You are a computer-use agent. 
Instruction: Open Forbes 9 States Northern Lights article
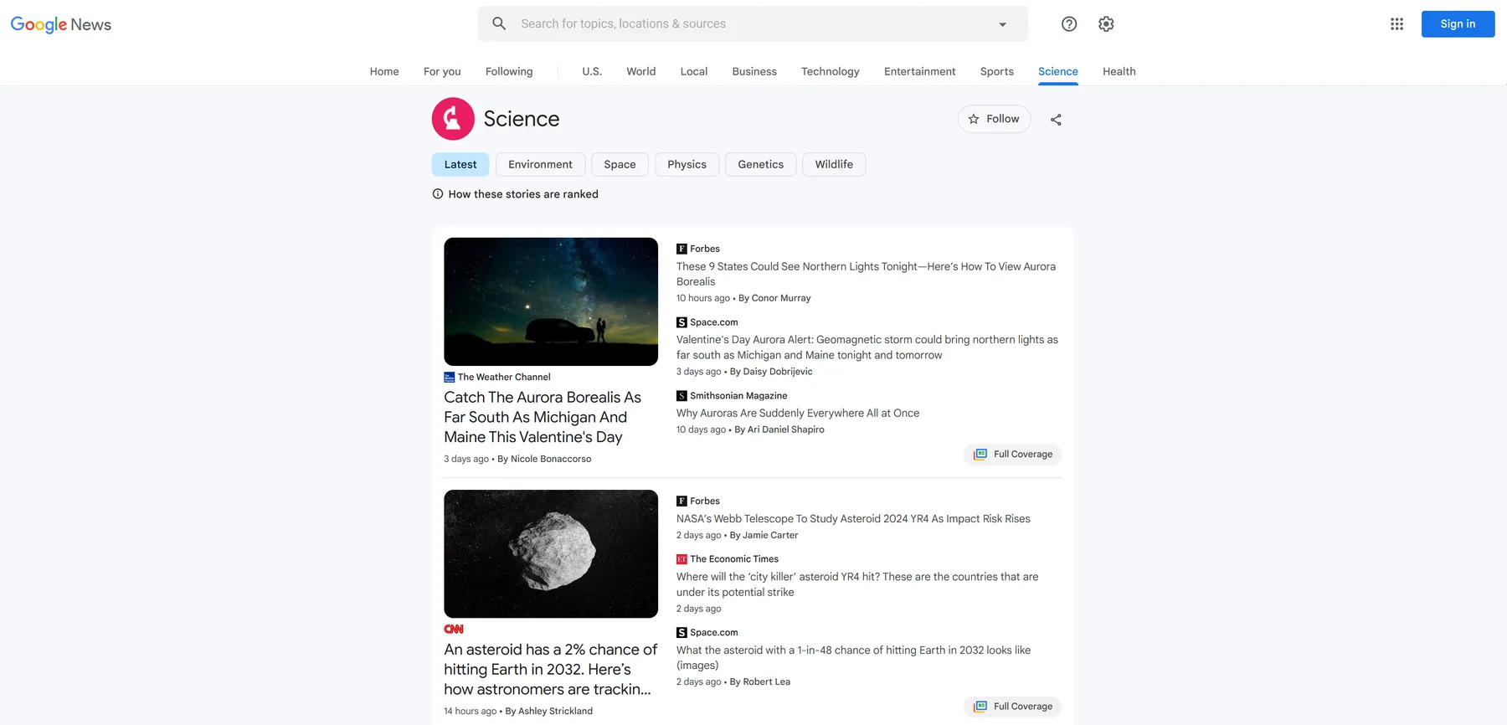(x=866, y=274)
